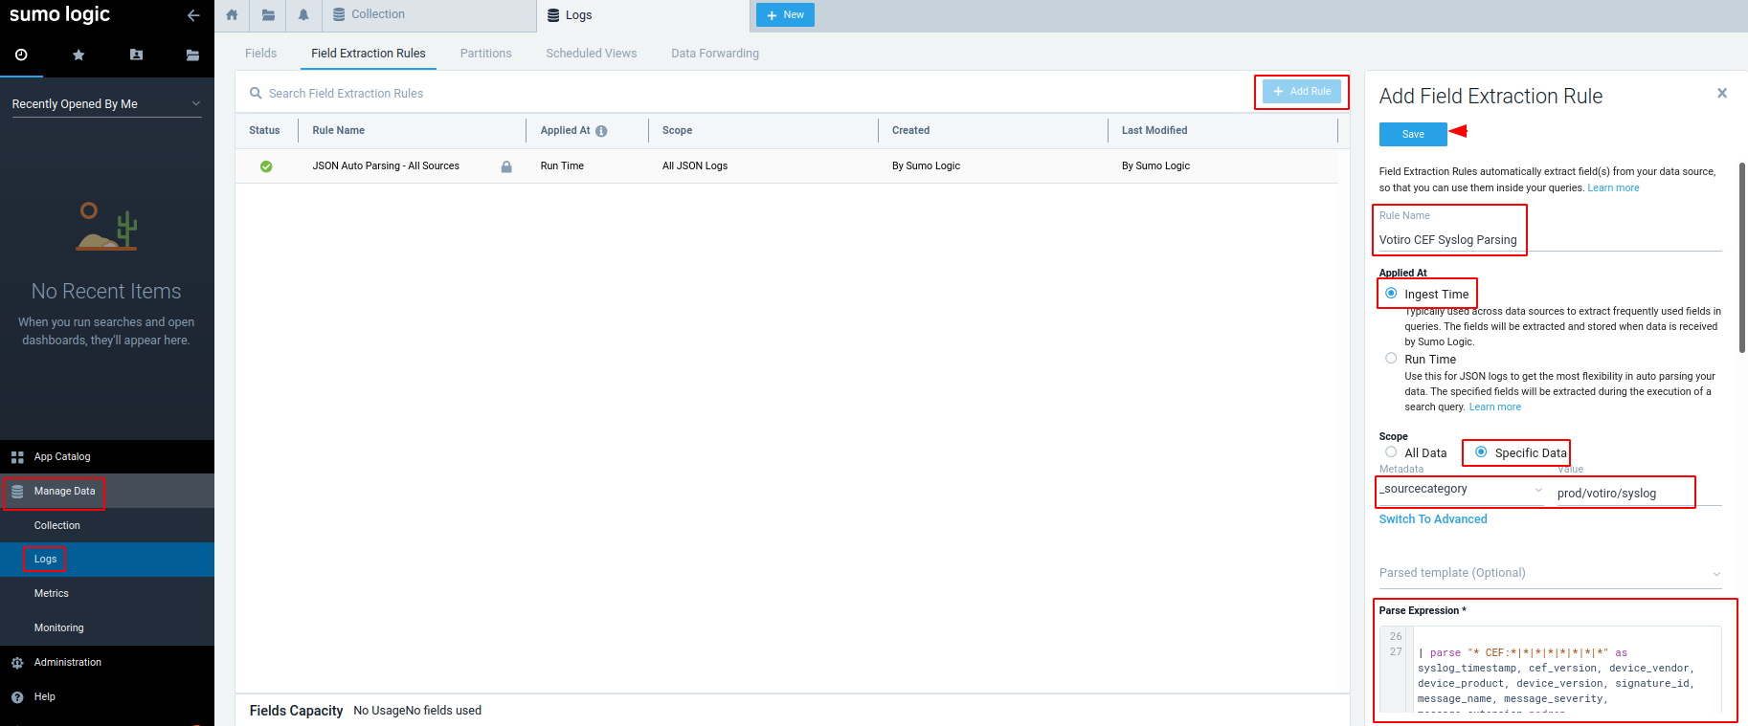This screenshot has width=1748, height=726.
Task: Select the Ingest Time radio option
Action: [x=1391, y=294]
